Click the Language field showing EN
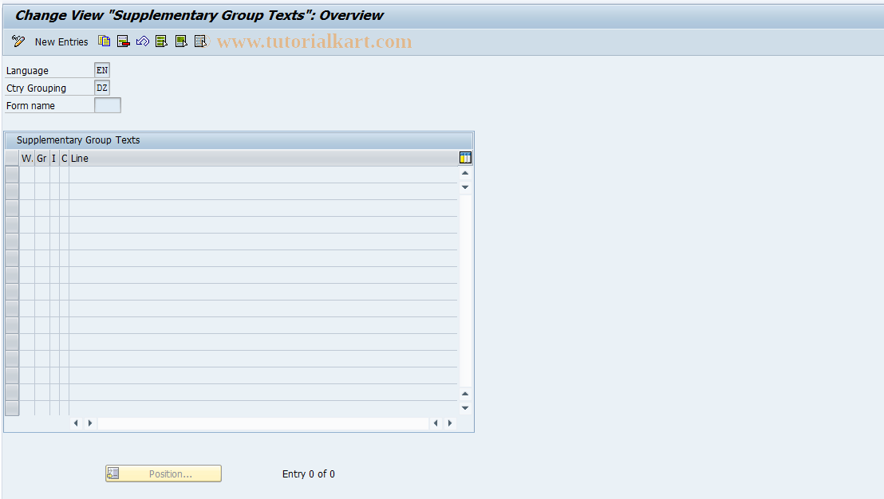 pyautogui.click(x=102, y=70)
